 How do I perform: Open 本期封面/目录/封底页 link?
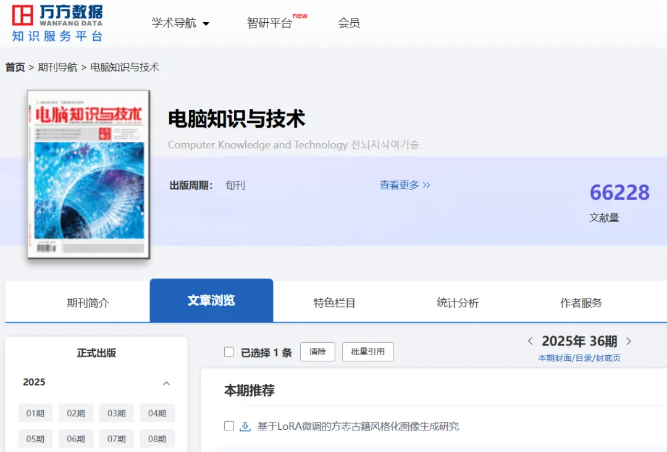pyautogui.click(x=579, y=358)
